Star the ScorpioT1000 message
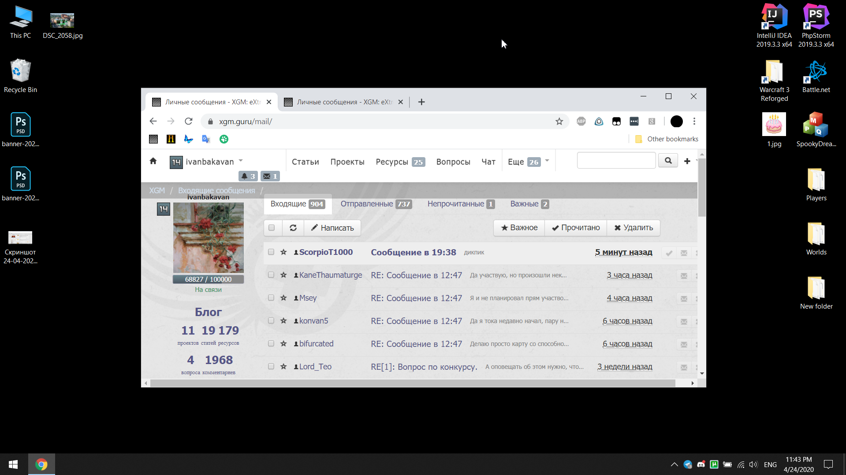The height and width of the screenshot is (475, 846). 283,252
